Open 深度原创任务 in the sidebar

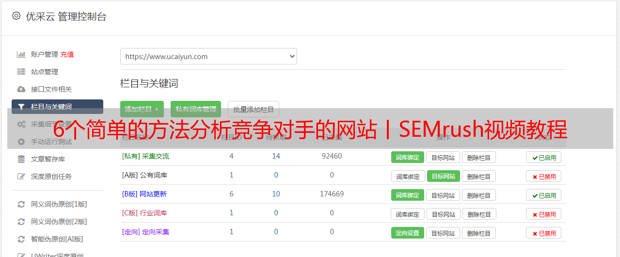click(x=51, y=177)
